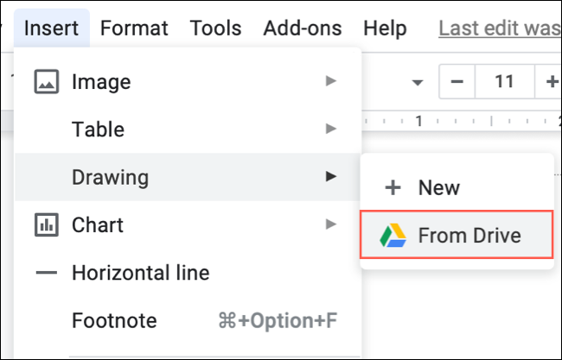Choose Footnote from the Insert menu
562x360 pixels.
(x=114, y=321)
